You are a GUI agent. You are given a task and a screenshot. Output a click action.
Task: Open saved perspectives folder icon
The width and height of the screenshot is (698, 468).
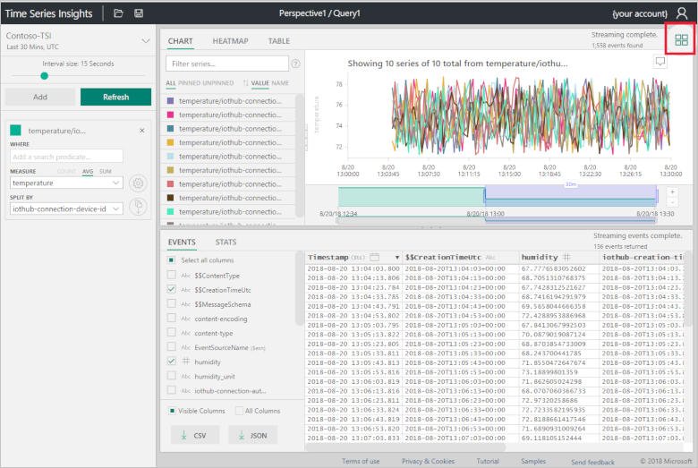[118, 13]
